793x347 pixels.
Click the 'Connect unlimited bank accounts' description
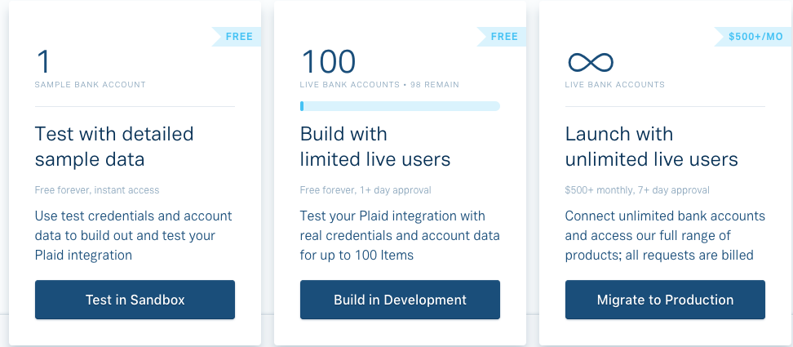pyautogui.click(x=665, y=235)
